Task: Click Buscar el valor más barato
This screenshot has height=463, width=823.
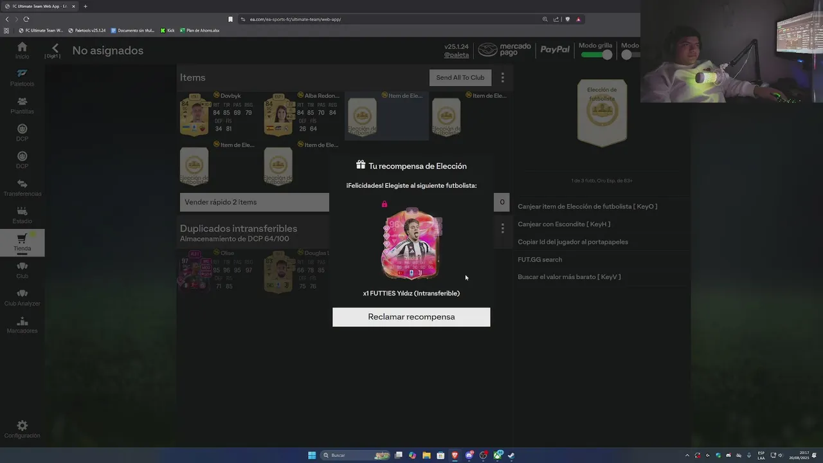Action: (x=569, y=277)
